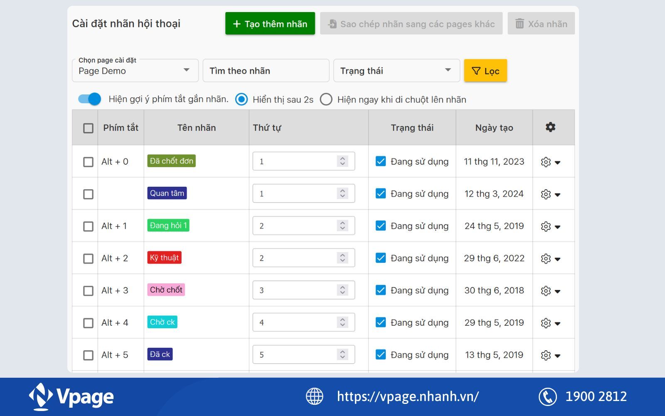The image size is (665, 416).
Task: Tick the row checkbox for Chờ ck
Action: (x=88, y=323)
